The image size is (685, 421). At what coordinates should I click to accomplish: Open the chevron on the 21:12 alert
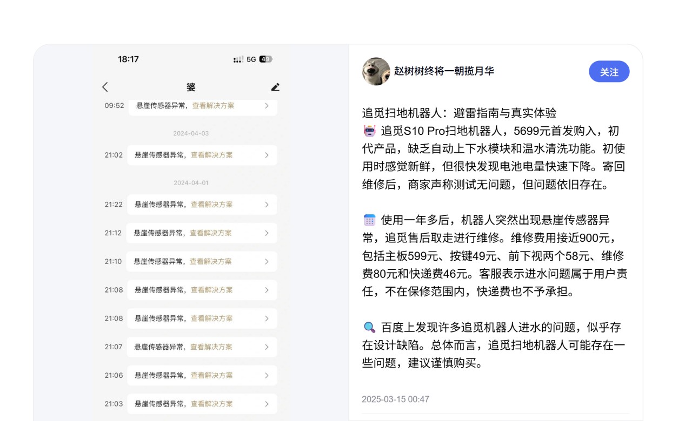point(267,233)
